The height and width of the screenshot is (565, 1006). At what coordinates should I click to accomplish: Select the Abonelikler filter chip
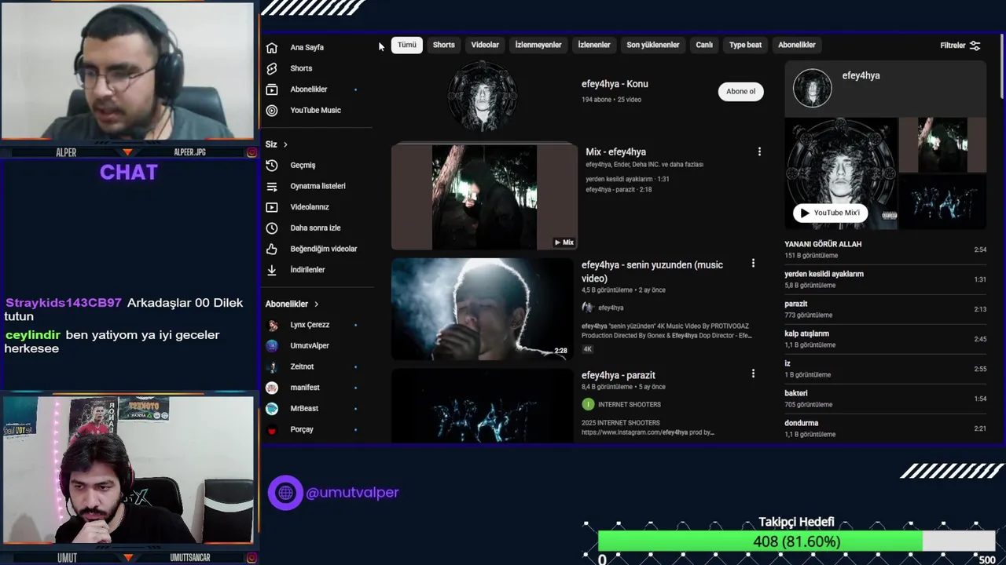pyautogui.click(x=797, y=46)
